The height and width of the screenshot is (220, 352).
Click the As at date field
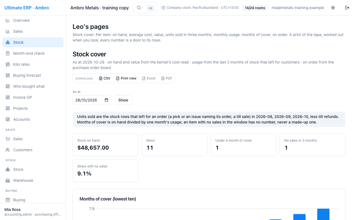92,100
